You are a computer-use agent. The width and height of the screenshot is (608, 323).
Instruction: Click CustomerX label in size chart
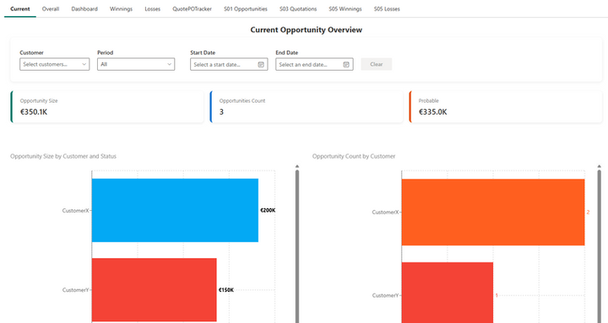(75, 211)
